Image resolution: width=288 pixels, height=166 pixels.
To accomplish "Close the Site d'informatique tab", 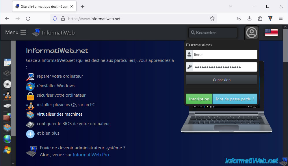I will (x=72, y=6).
